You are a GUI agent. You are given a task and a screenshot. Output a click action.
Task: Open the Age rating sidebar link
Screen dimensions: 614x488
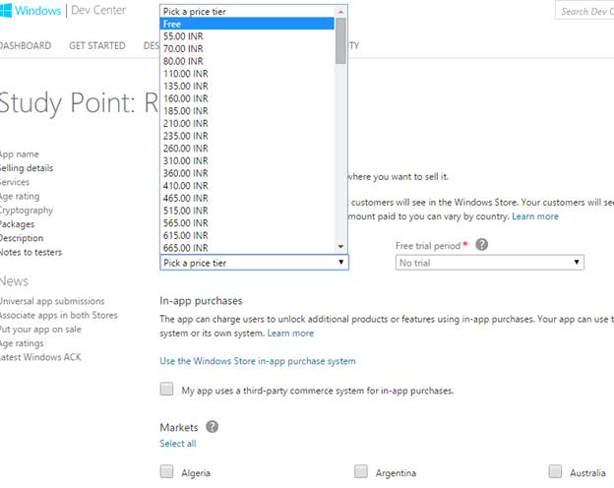pyautogui.click(x=20, y=196)
